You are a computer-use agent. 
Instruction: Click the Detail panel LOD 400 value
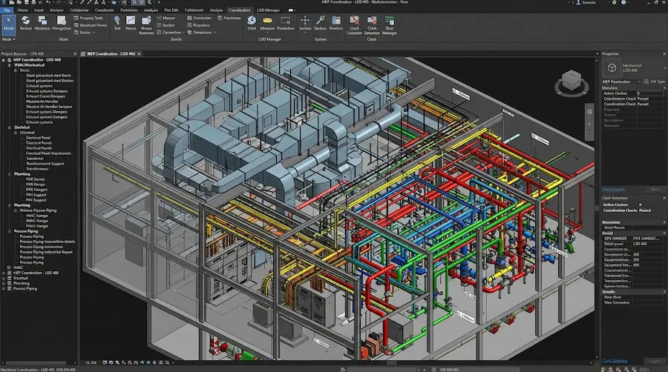(647, 244)
